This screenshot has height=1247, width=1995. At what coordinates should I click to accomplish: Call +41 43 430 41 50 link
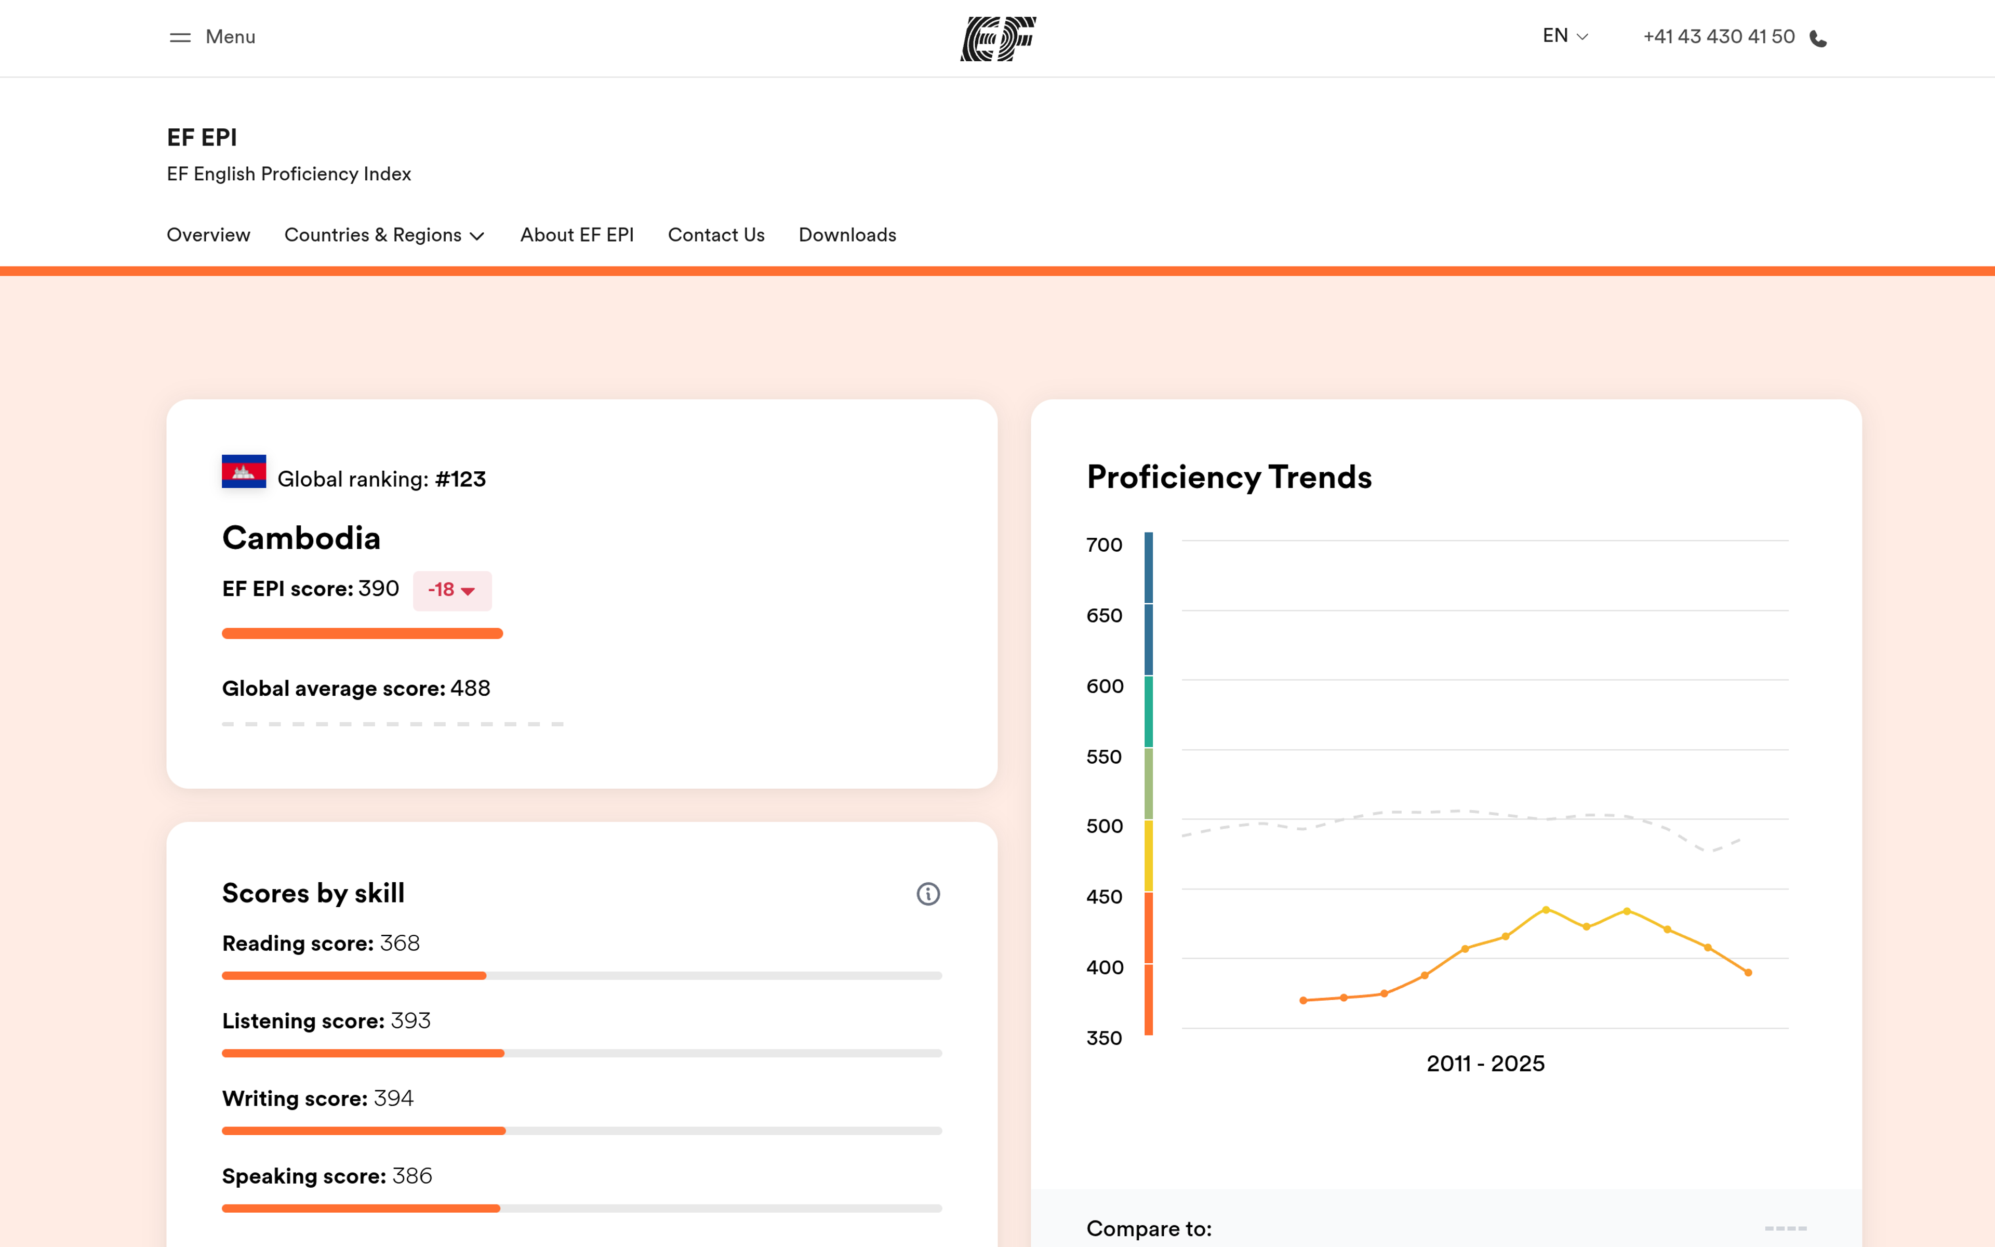pyautogui.click(x=1719, y=37)
